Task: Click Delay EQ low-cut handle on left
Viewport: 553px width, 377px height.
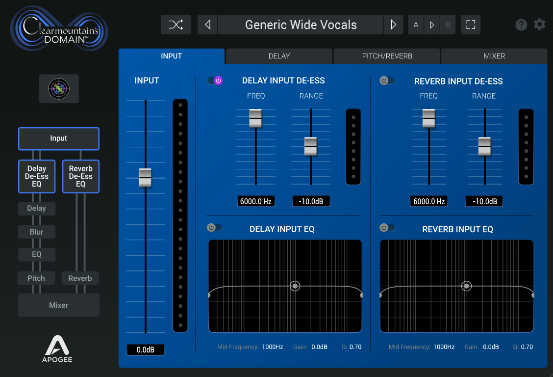Action: point(209,295)
